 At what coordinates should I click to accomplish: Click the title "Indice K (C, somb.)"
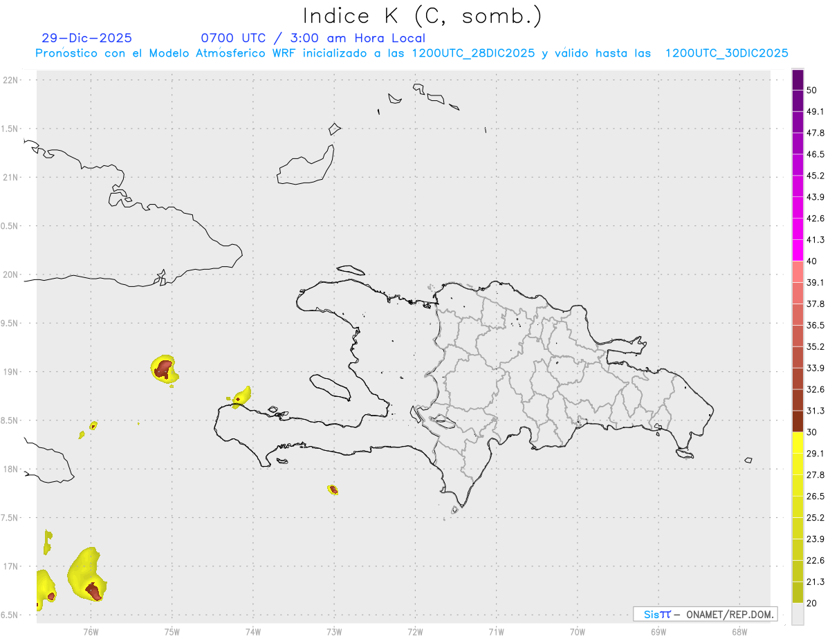pyautogui.click(x=422, y=16)
